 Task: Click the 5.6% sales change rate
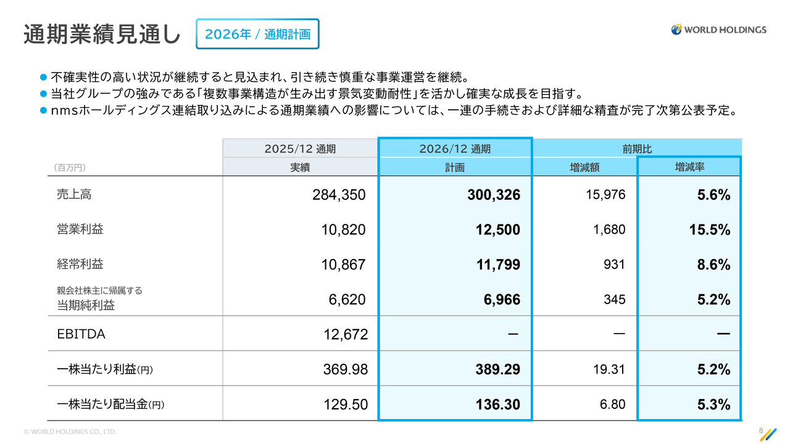click(x=713, y=195)
